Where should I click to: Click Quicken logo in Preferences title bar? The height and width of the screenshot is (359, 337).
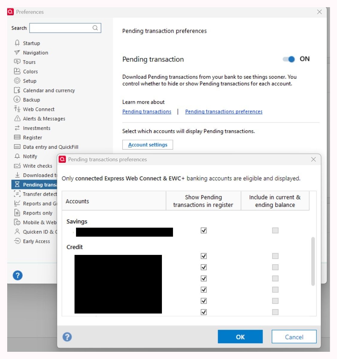pyautogui.click(x=10, y=12)
